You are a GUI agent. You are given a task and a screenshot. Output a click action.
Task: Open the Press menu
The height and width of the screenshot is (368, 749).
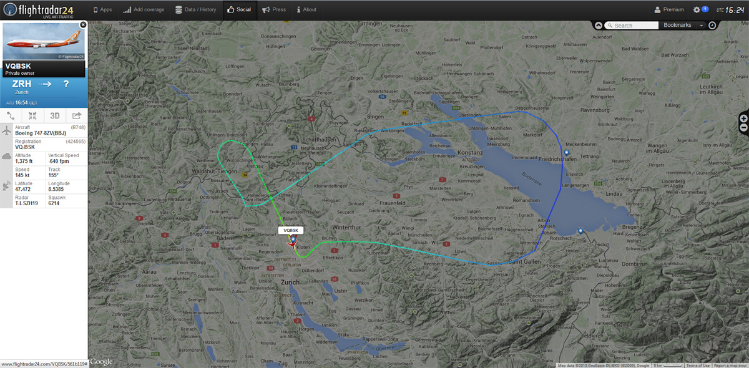click(x=274, y=9)
